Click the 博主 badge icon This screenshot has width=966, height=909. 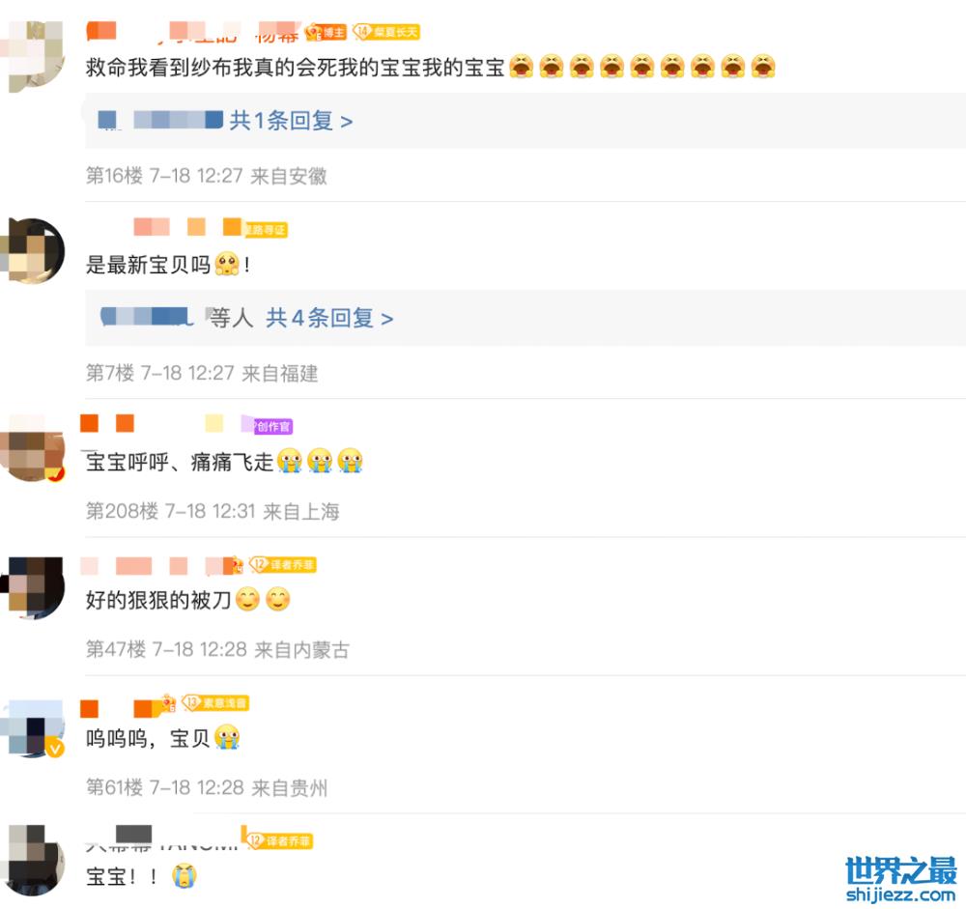(327, 32)
